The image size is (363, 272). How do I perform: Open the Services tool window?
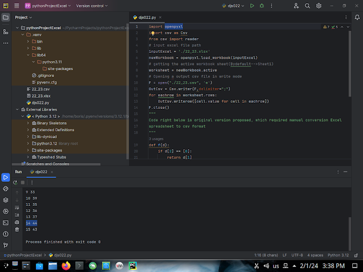point(6,211)
